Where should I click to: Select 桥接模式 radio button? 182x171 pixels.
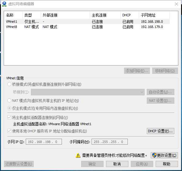[9, 84]
